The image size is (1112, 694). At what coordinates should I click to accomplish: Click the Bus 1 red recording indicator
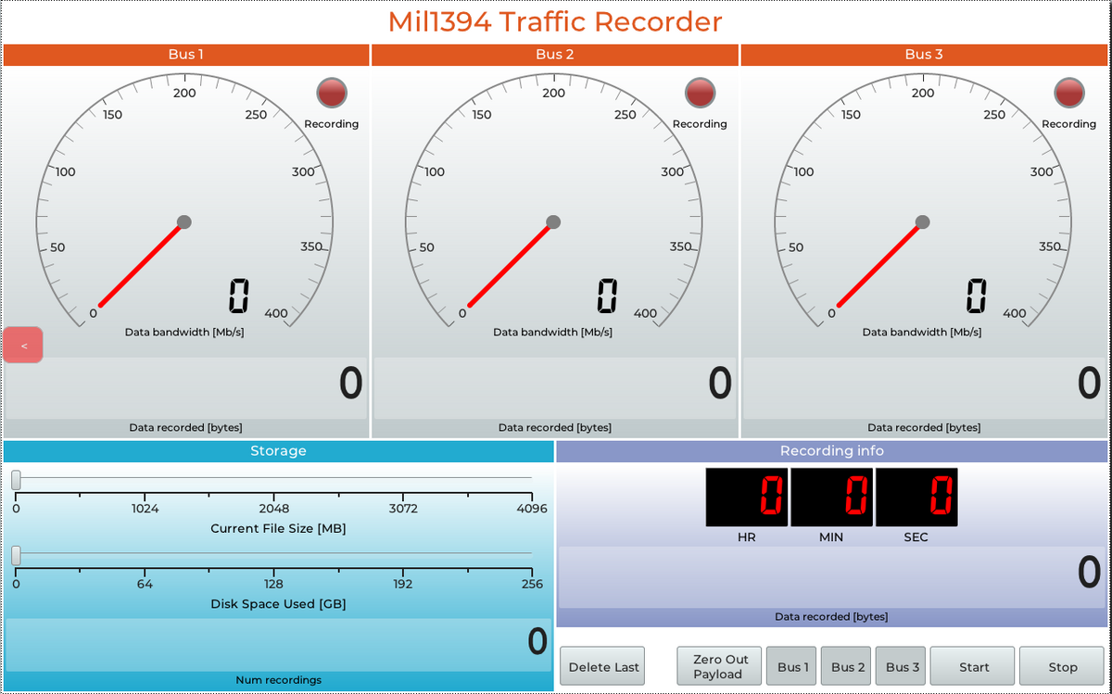[x=332, y=93]
